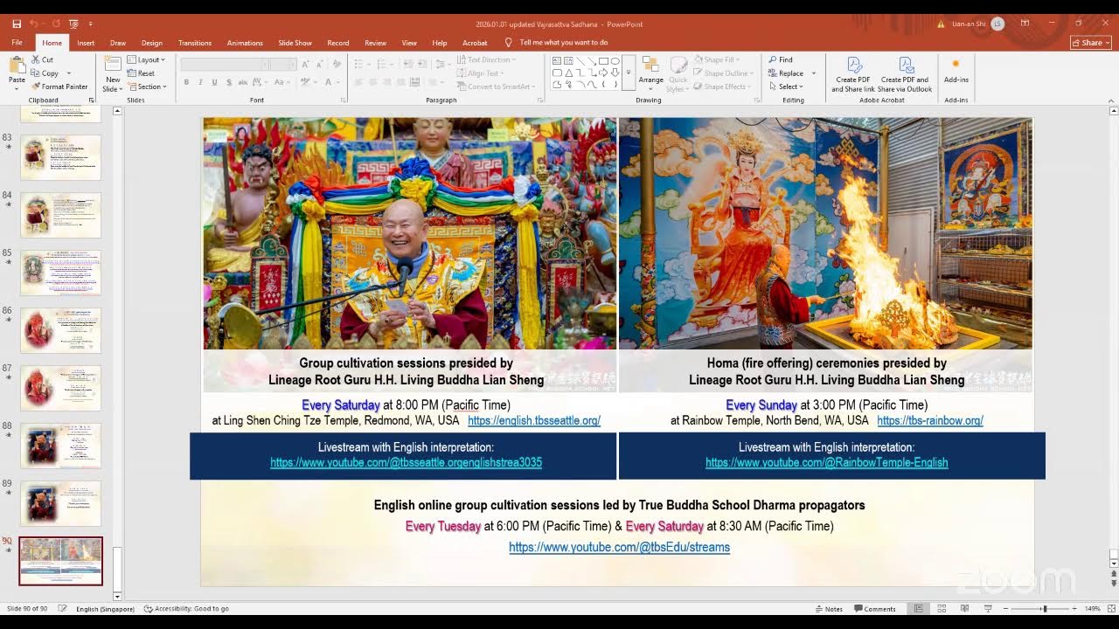Open the Add-ins button
Image resolution: width=1119 pixels, height=629 pixels.
tap(956, 72)
